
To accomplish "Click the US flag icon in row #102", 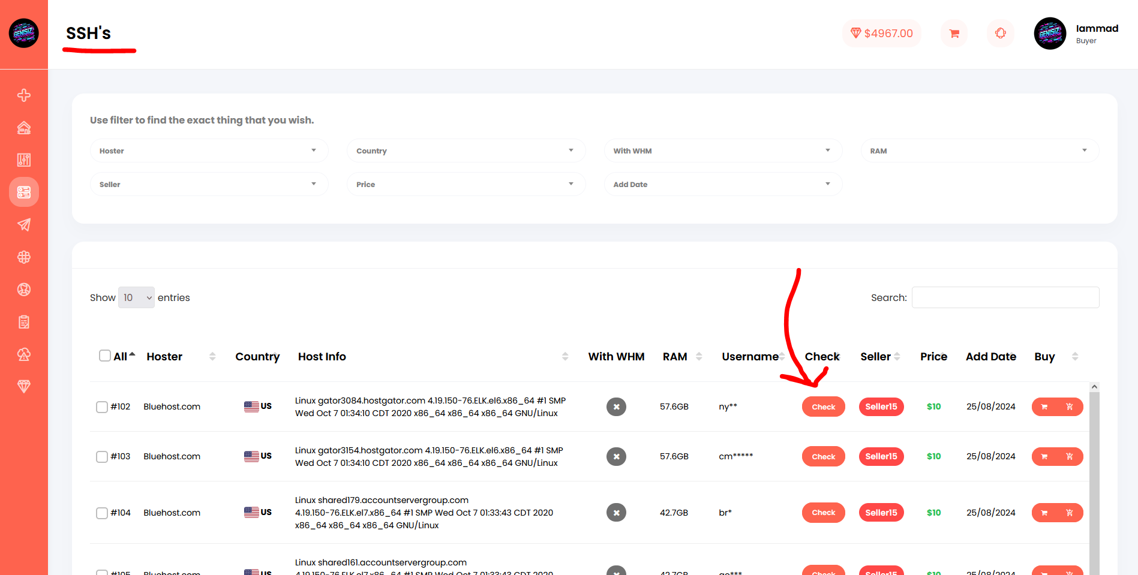I will [251, 407].
